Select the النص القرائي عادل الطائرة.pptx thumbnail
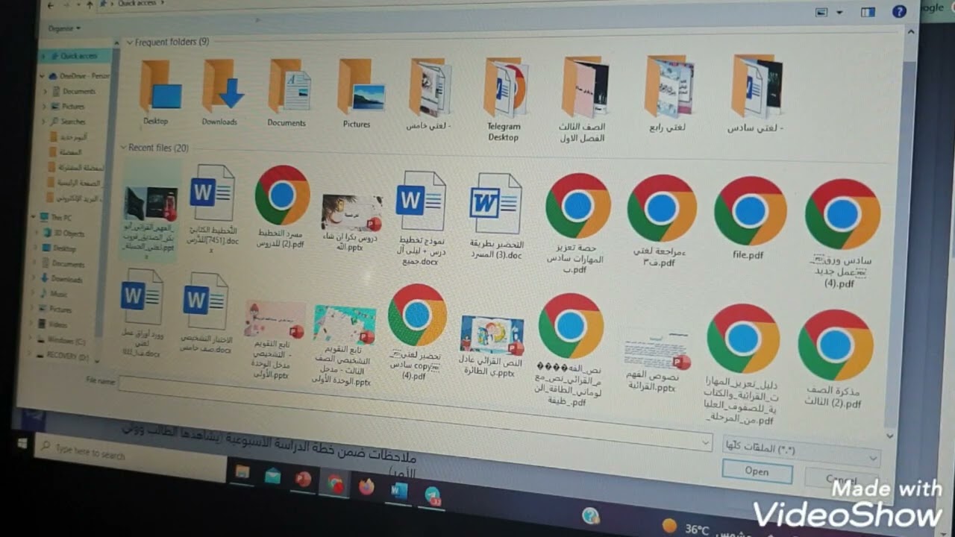955x537 pixels. coord(491,345)
